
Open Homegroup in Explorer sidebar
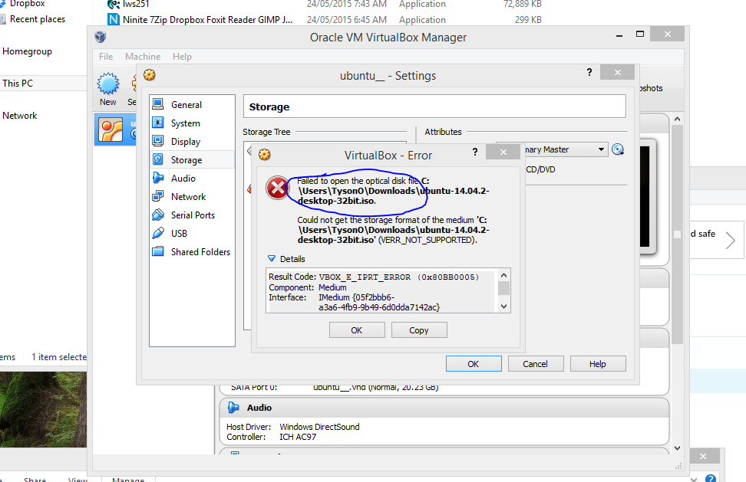pyautogui.click(x=27, y=51)
